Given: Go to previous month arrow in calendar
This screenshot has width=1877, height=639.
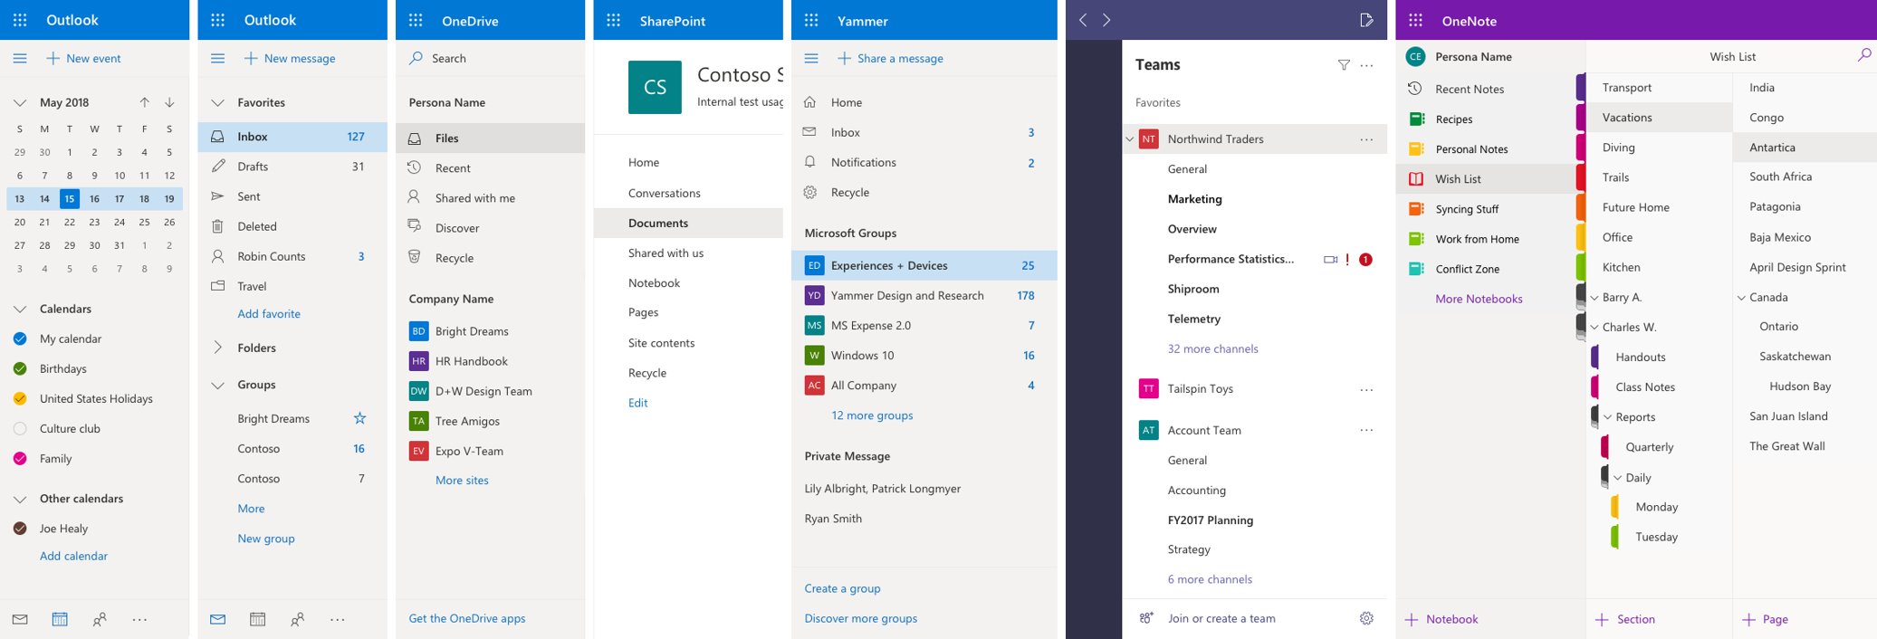Looking at the screenshot, I should (x=145, y=102).
